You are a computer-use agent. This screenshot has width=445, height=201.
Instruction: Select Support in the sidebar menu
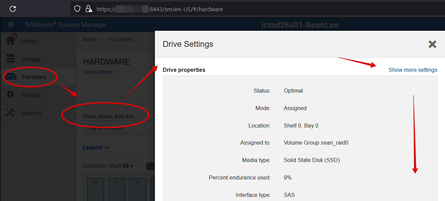tap(31, 113)
